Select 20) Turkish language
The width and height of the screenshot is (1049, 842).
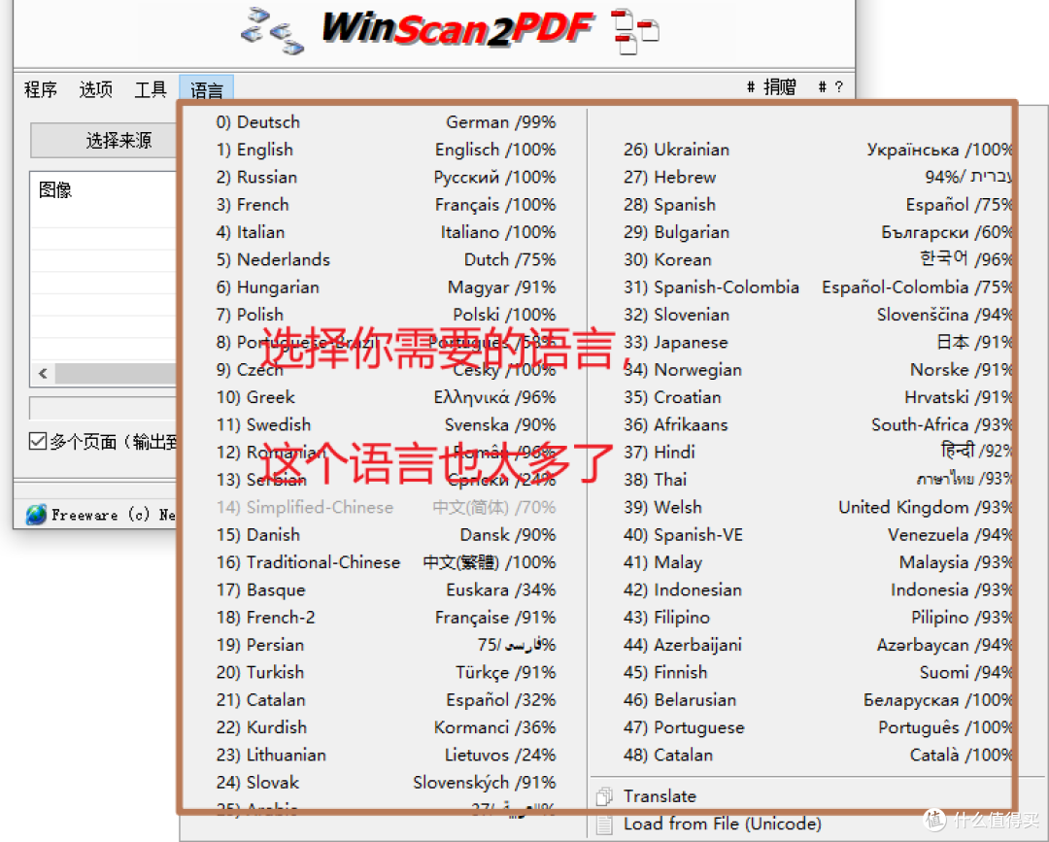[386, 671]
